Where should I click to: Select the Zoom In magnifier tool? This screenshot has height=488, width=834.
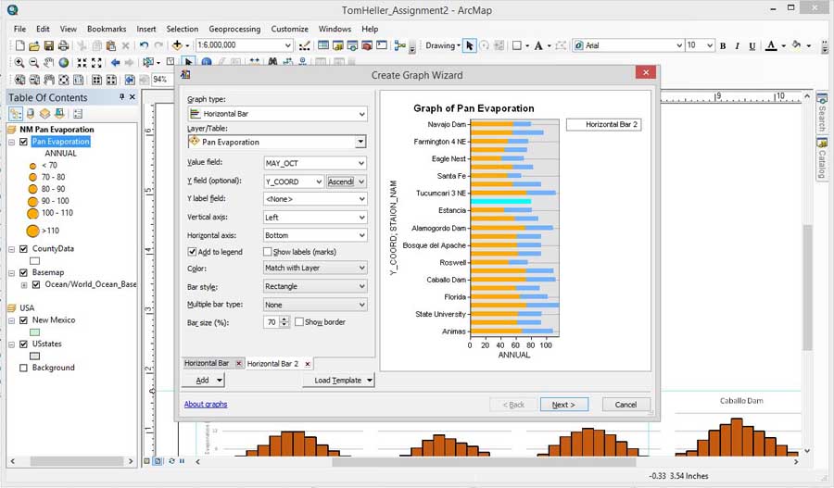point(19,63)
